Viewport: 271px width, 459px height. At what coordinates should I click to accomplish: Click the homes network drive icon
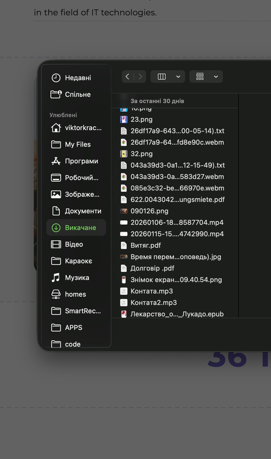[x=56, y=294]
